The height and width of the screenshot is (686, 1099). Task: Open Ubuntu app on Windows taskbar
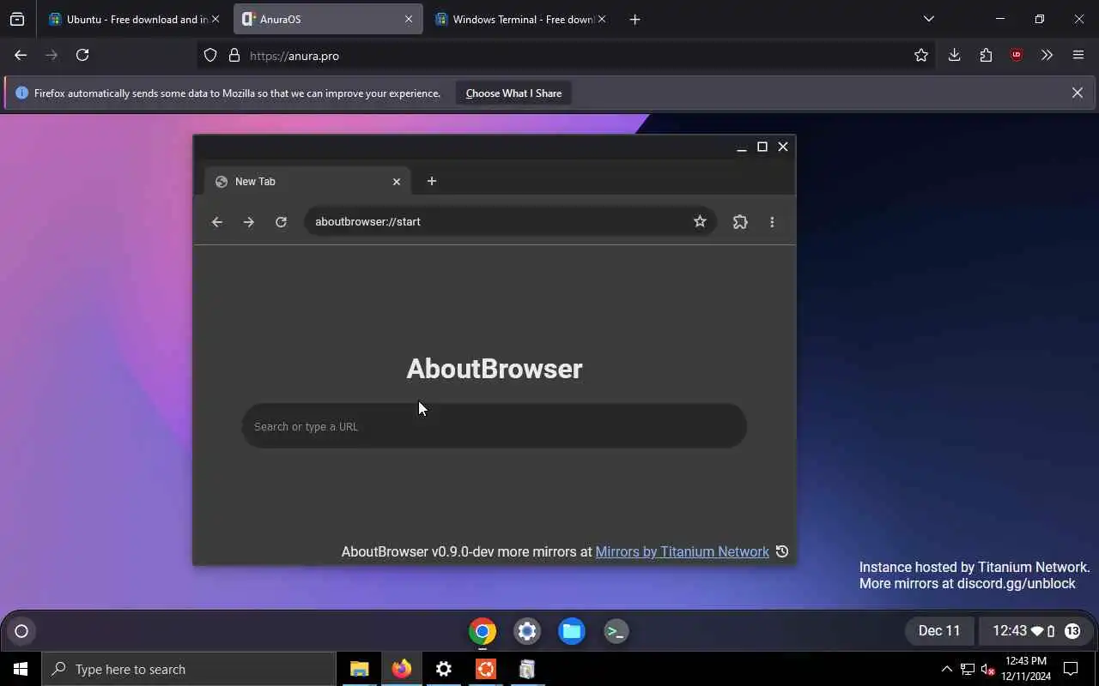click(485, 669)
